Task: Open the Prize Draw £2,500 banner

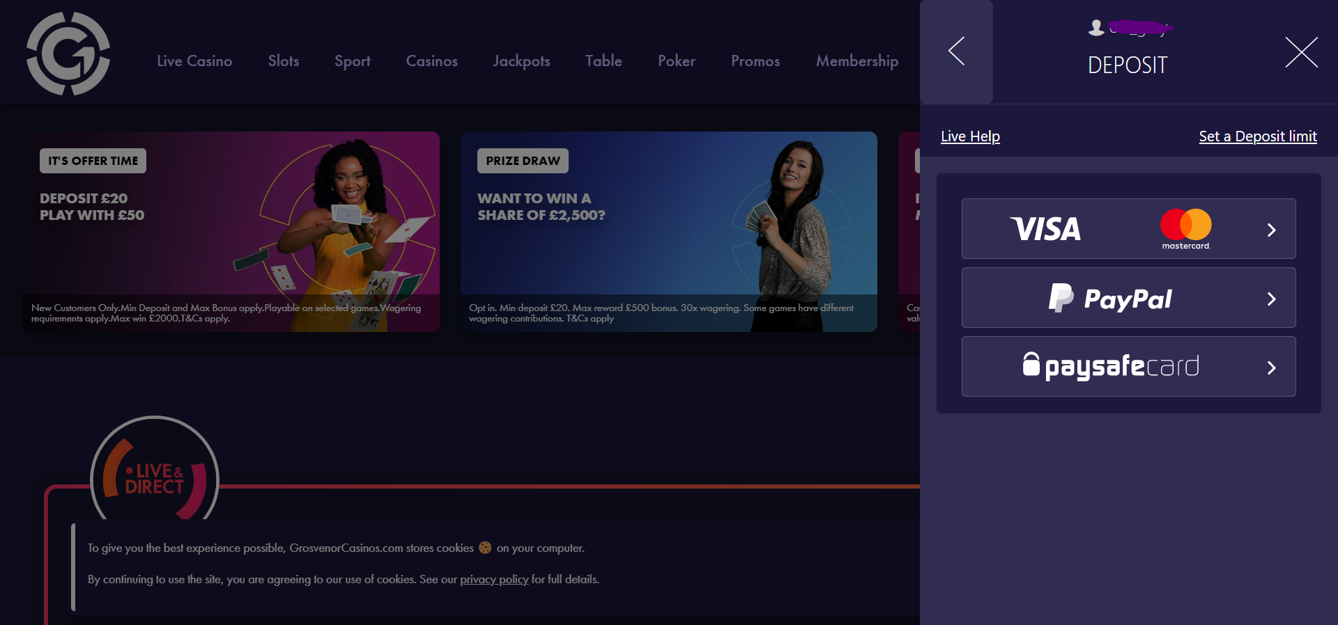Action: [x=669, y=232]
